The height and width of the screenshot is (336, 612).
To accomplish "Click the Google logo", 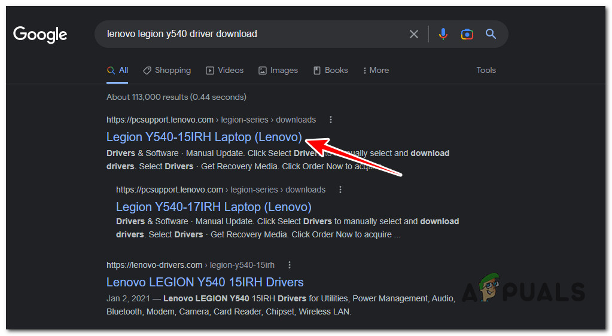I will [40, 34].
